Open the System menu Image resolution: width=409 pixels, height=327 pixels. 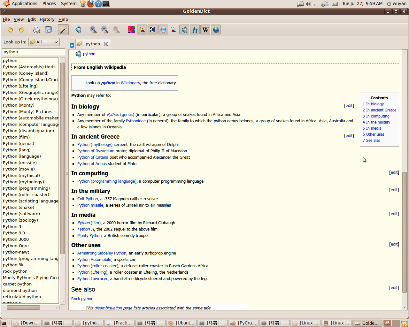tap(69, 4)
